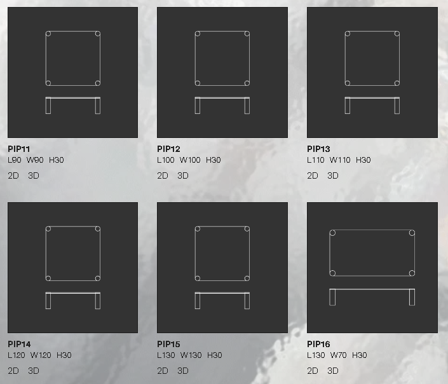Download the 2D file for PIP11
The image size is (448, 384).
click(x=13, y=175)
